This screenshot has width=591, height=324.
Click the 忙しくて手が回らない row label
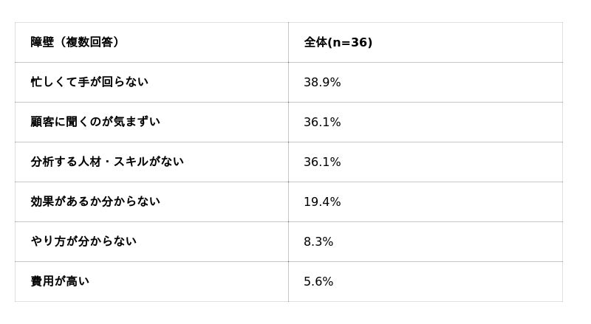[x=89, y=82]
